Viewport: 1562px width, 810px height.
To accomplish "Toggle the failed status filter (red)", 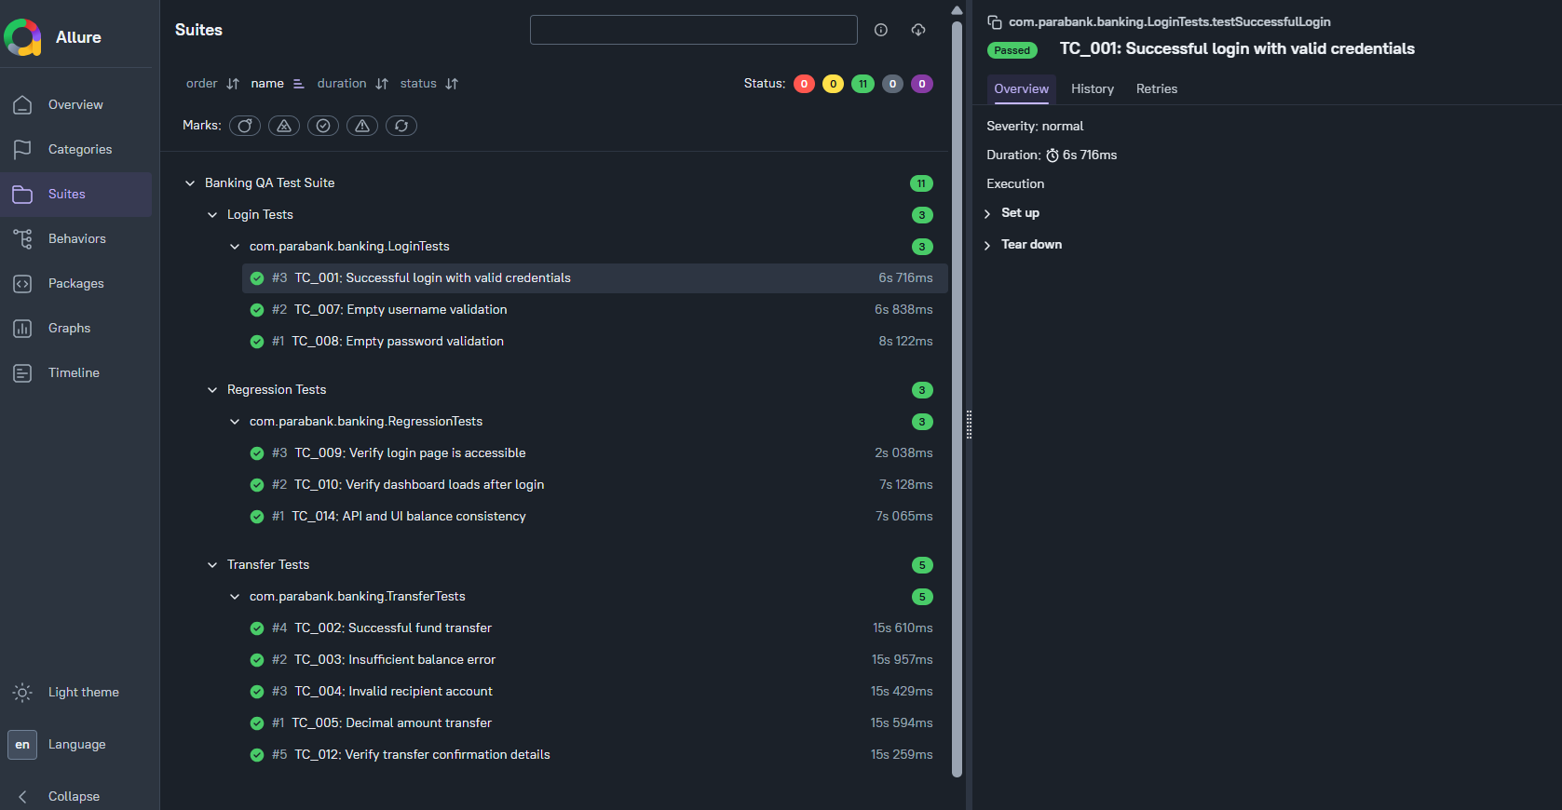I will tap(804, 84).
